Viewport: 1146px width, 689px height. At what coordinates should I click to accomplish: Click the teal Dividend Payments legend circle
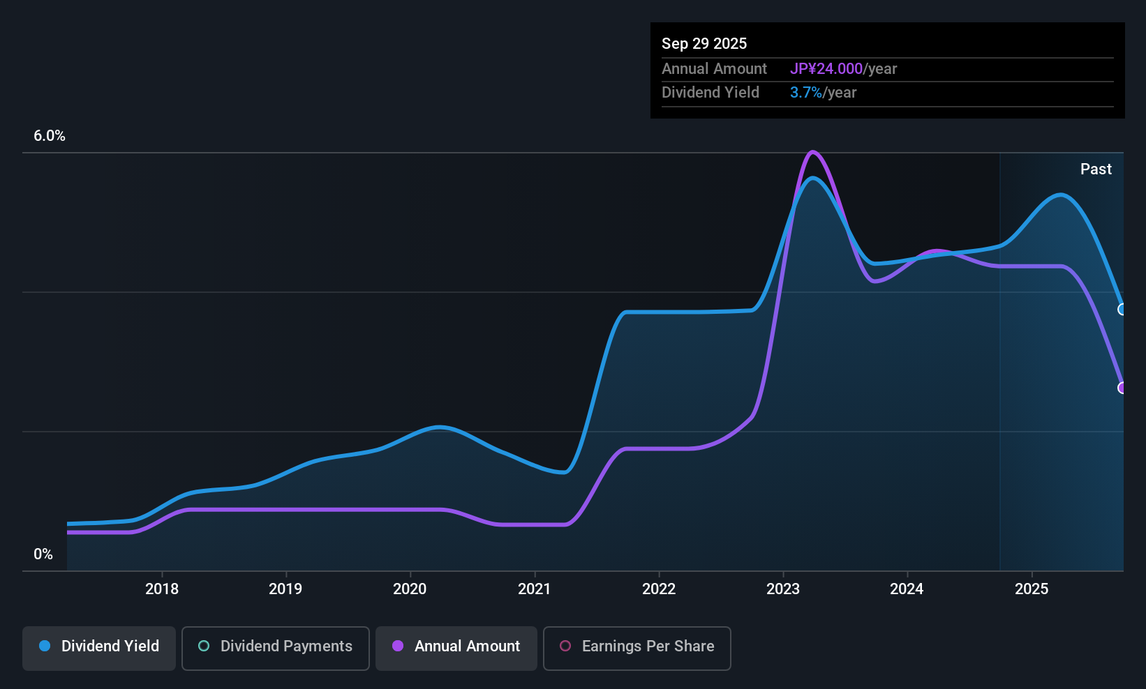(x=204, y=646)
